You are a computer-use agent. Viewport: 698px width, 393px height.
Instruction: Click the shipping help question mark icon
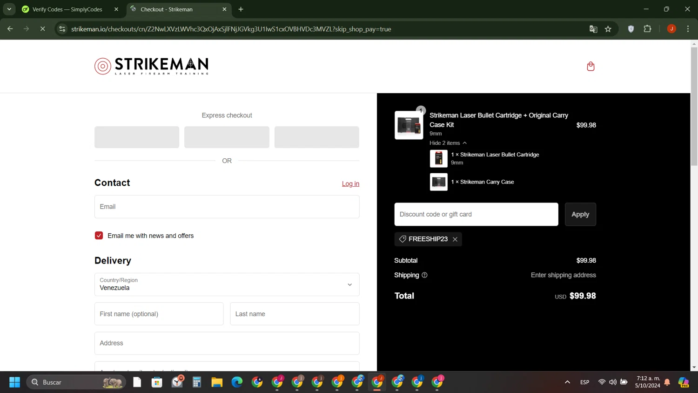tap(424, 275)
